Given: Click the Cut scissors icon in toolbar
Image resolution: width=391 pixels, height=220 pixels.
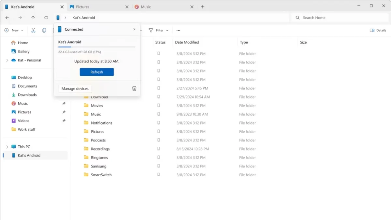Looking at the screenshot, I should coord(33,30).
